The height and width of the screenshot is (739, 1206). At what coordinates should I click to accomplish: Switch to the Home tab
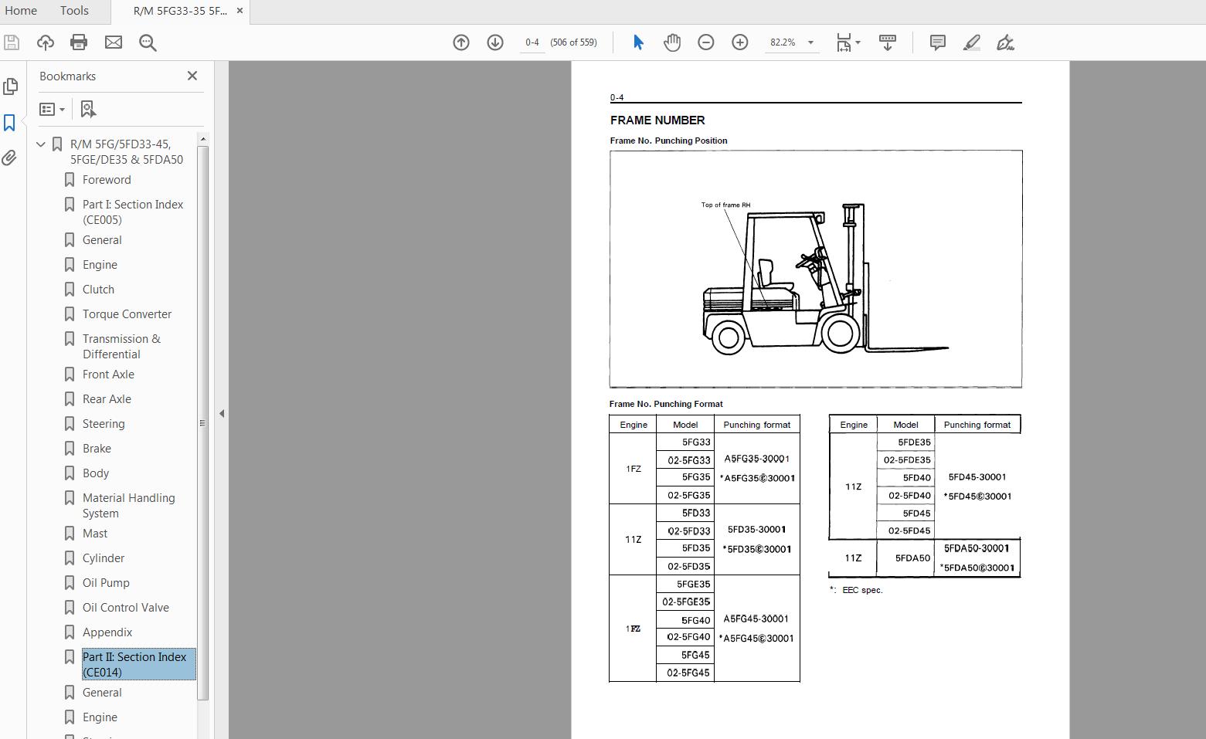click(x=21, y=10)
